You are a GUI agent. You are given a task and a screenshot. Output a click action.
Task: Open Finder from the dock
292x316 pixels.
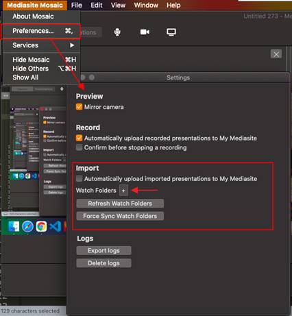14,227
